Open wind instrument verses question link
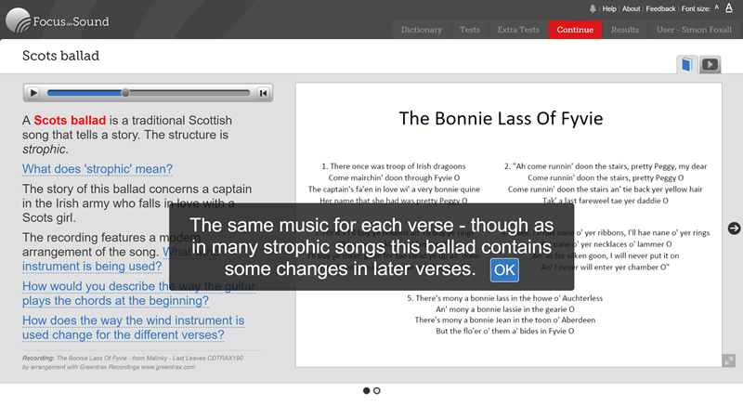This screenshot has height=405, width=743. coord(133,328)
